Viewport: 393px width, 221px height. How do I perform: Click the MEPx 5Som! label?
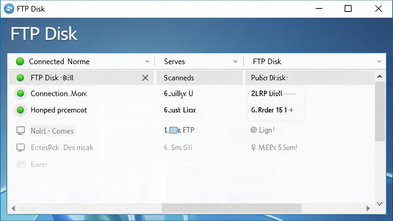[x=278, y=148]
